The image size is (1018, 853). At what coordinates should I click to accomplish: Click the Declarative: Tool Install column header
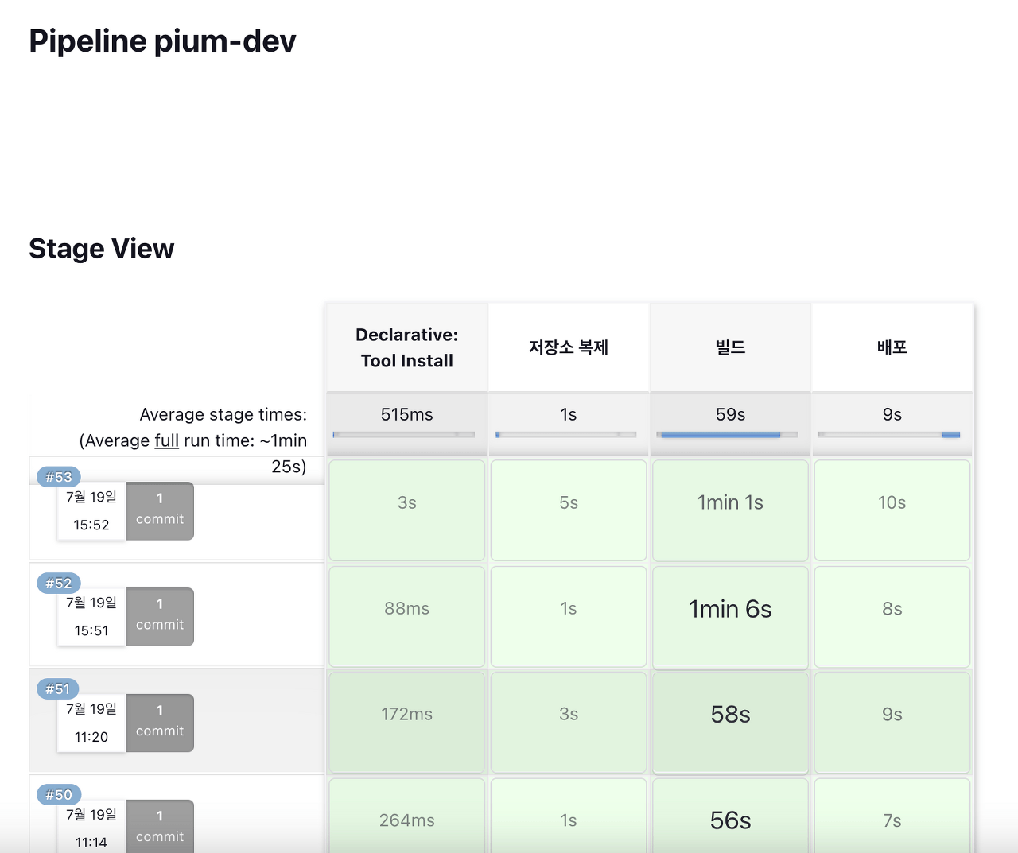[406, 347]
